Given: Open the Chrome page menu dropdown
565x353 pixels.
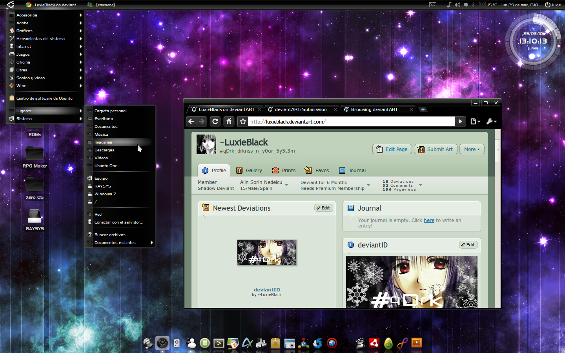Looking at the screenshot, I should click(475, 122).
